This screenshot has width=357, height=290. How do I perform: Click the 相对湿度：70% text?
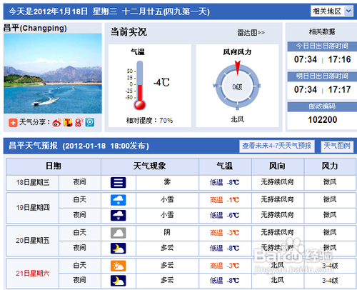tap(149, 121)
